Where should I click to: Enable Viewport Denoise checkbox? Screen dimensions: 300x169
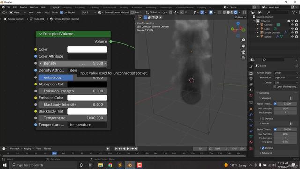tap(263, 119)
